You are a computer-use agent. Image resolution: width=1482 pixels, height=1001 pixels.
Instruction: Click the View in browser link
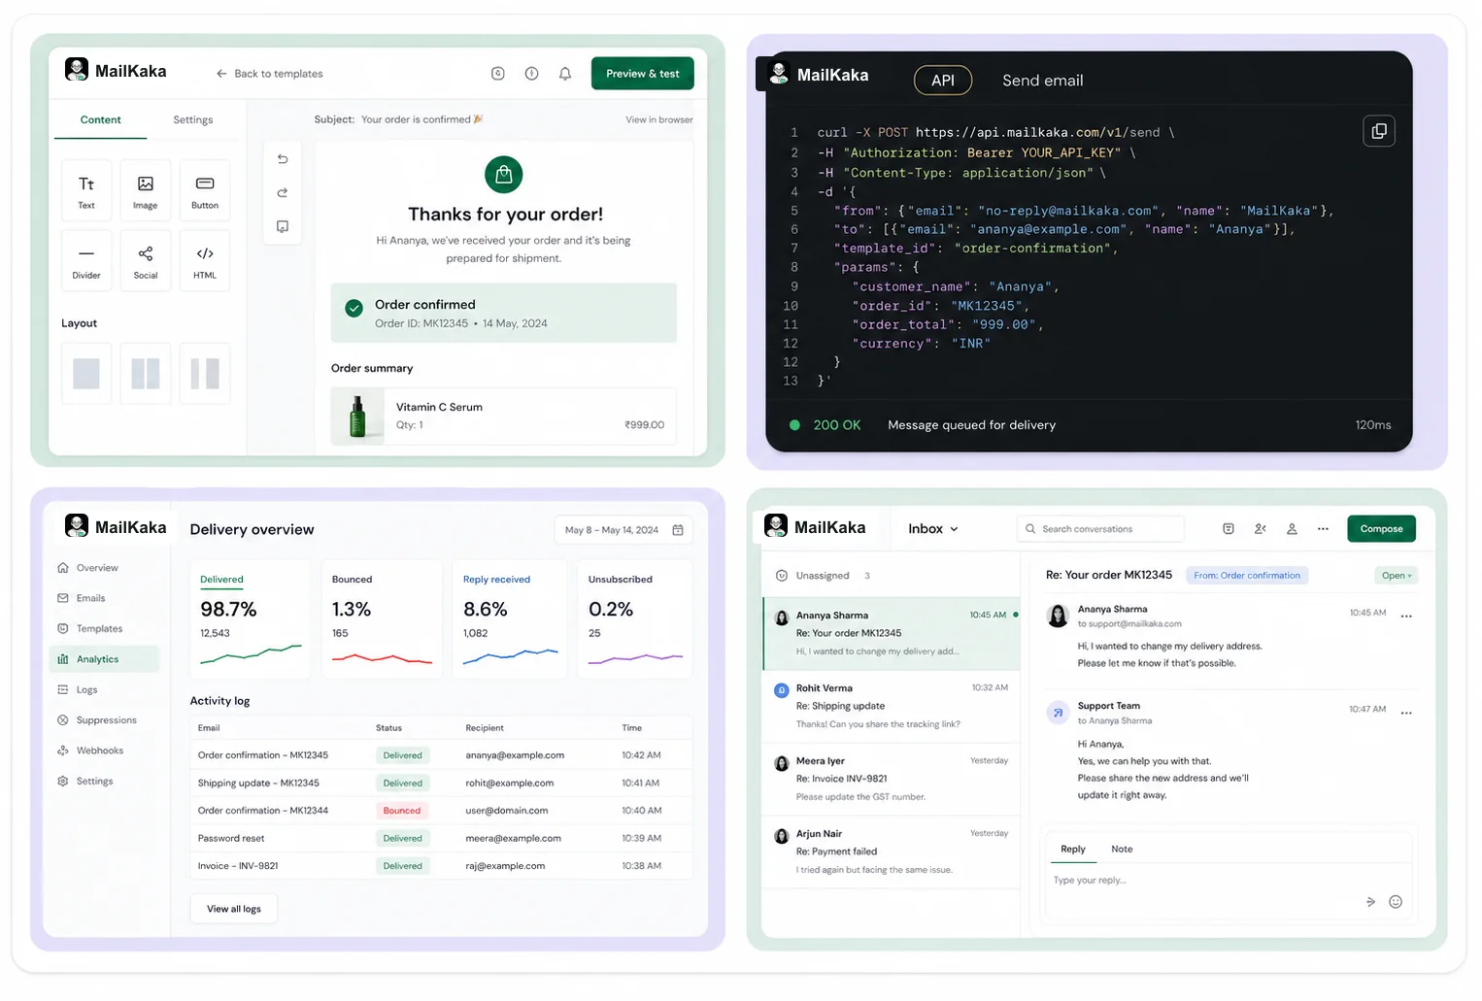click(x=659, y=120)
